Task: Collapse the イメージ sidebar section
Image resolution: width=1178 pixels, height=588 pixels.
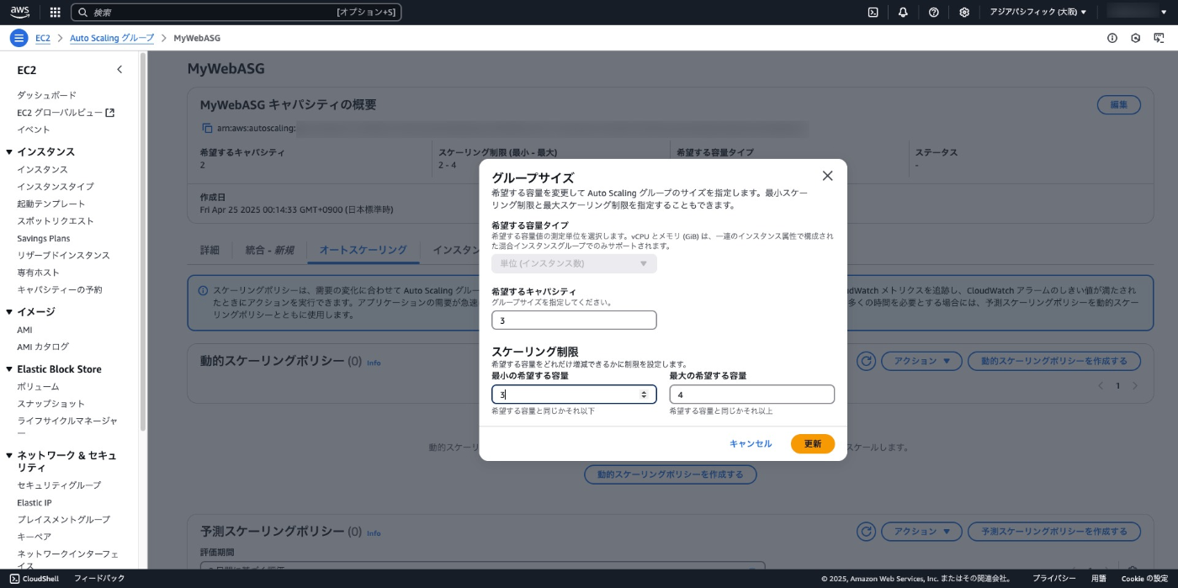Action: pyautogui.click(x=9, y=312)
